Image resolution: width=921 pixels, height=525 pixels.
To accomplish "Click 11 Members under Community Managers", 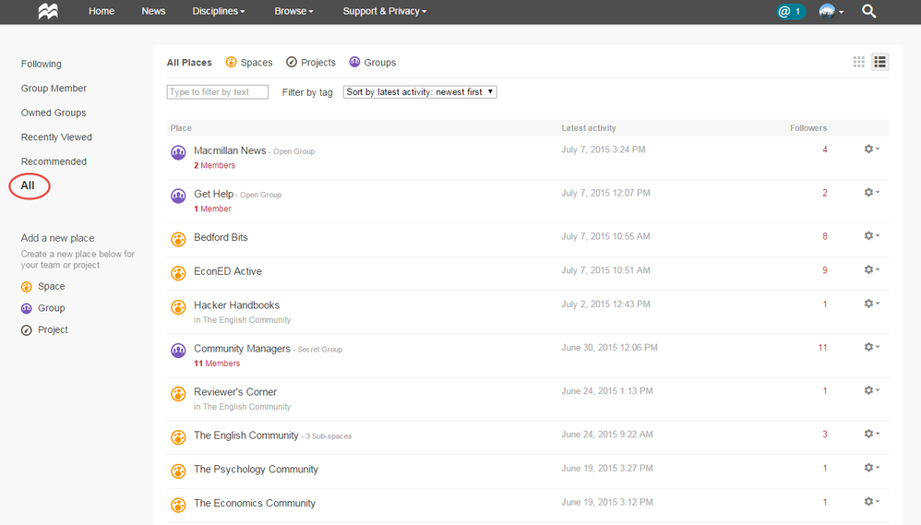I will click(x=217, y=364).
